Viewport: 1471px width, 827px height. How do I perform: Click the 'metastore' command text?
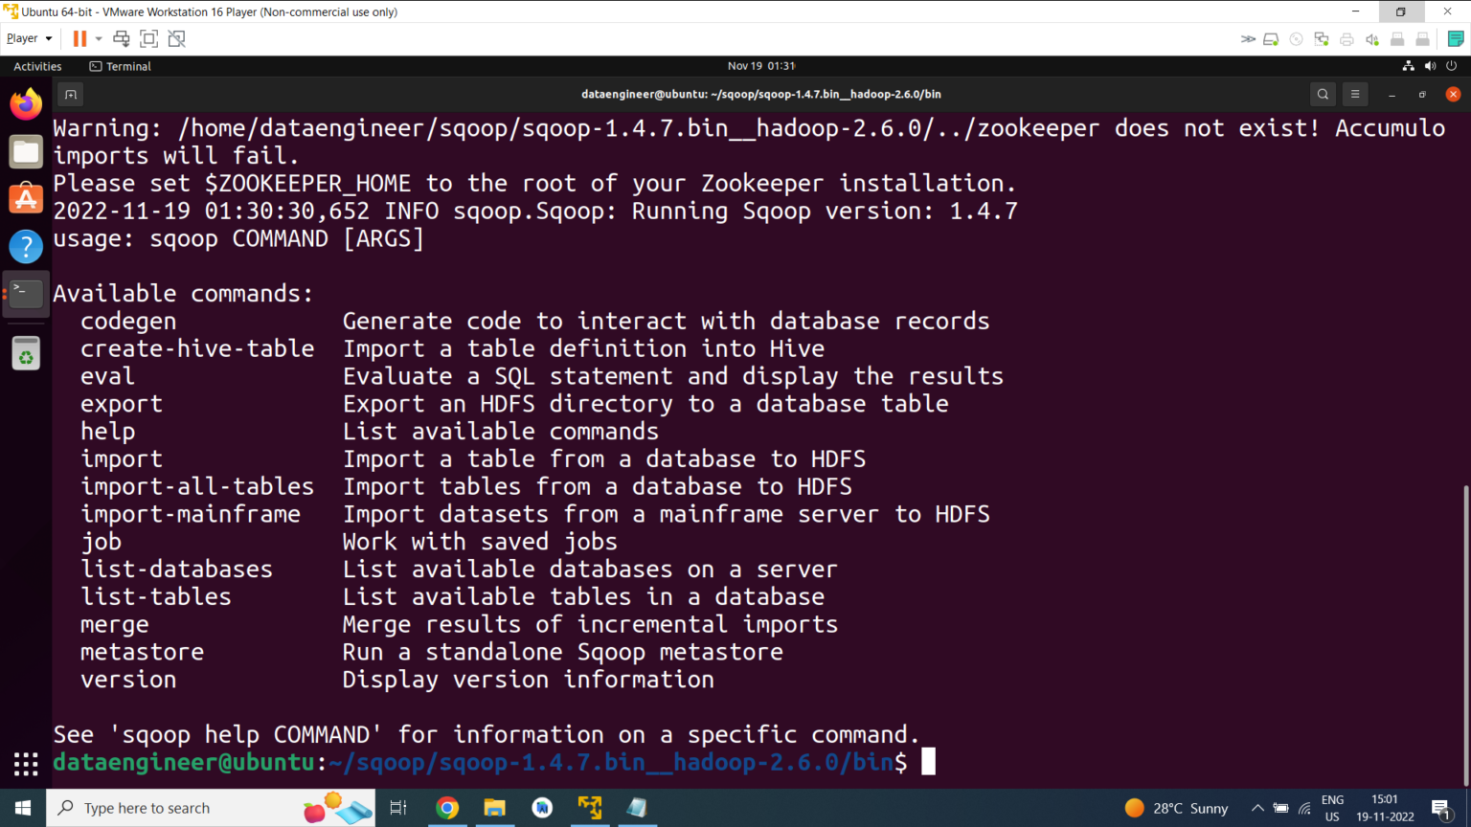[x=142, y=652]
